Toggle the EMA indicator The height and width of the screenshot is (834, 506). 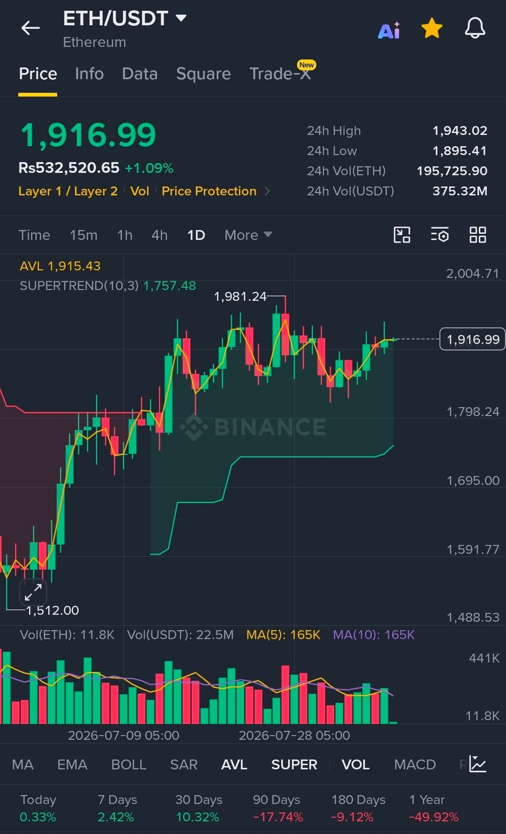click(x=72, y=764)
